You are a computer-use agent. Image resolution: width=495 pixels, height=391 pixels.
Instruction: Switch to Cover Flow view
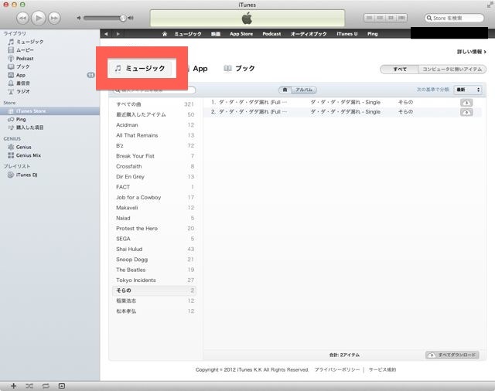coord(401,18)
